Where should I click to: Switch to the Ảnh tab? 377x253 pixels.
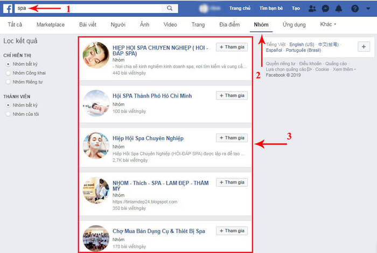point(144,25)
